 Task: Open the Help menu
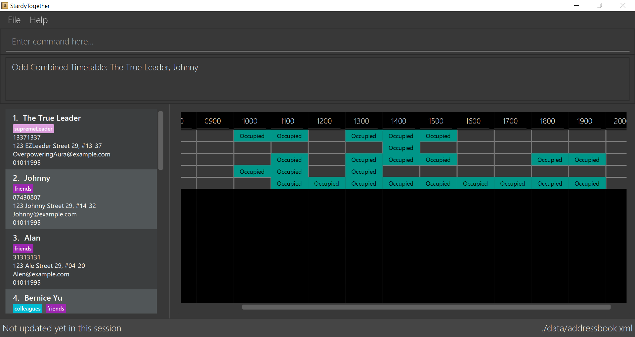tap(39, 20)
